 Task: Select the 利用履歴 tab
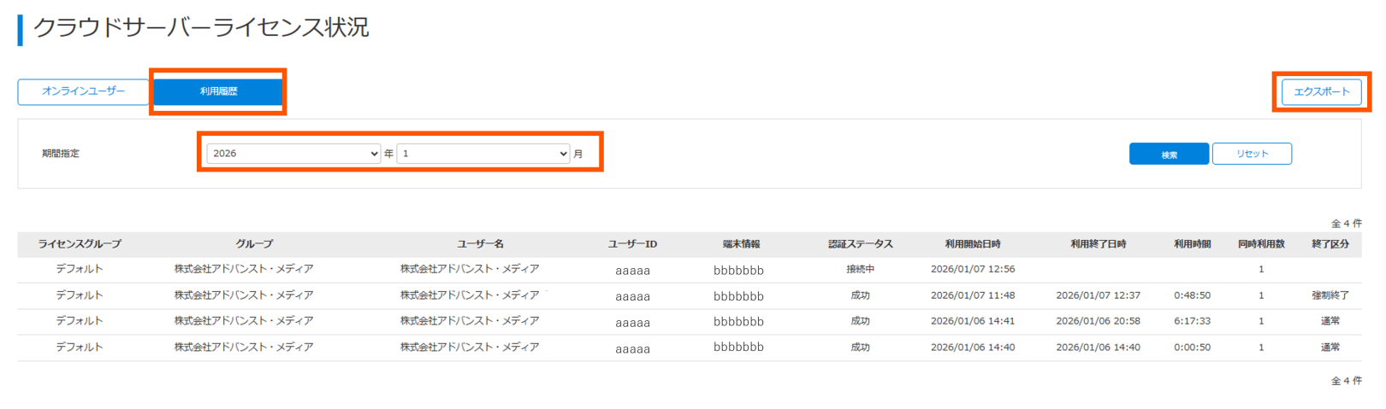(x=218, y=91)
